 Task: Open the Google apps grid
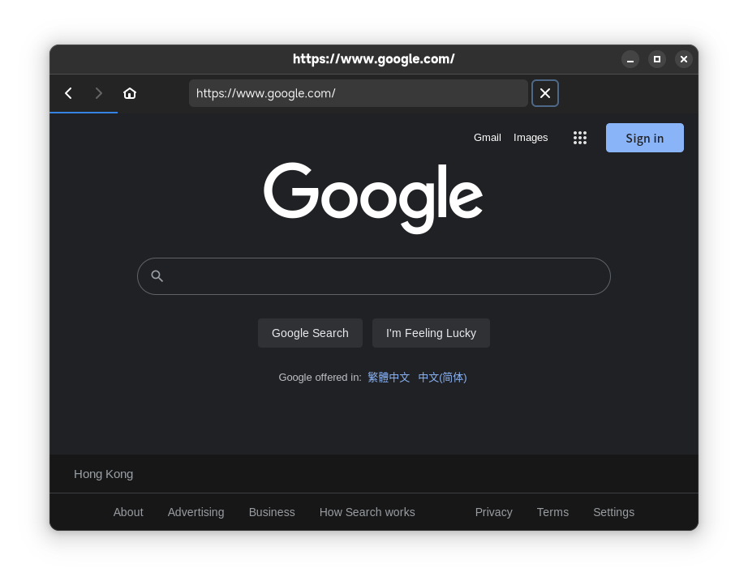tap(579, 138)
